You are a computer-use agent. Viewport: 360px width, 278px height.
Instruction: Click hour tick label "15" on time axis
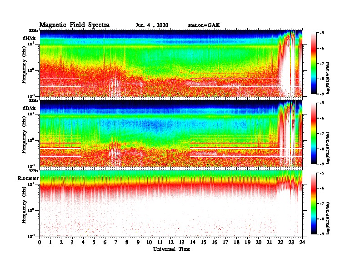click(x=204, y=242)
